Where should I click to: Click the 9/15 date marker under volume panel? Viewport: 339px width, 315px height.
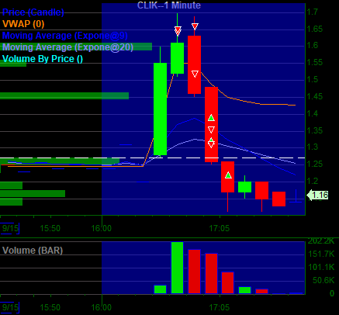point(10,307)
